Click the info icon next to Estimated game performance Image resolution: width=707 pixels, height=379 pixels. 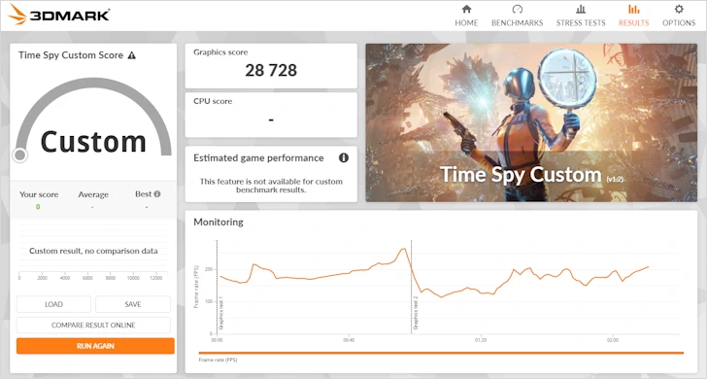344,157
